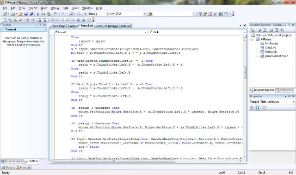The width and height of the screenshot is (296, 175).
Task: Click the Decrease Line Indent icon
Action: coord(28,20)
